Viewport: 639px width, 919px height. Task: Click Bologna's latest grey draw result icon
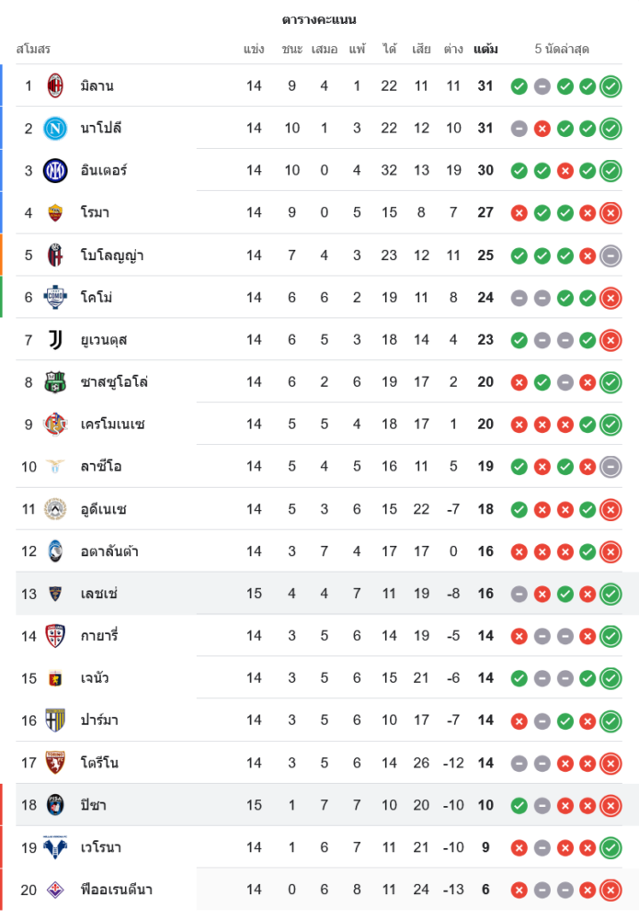[610, 255]
